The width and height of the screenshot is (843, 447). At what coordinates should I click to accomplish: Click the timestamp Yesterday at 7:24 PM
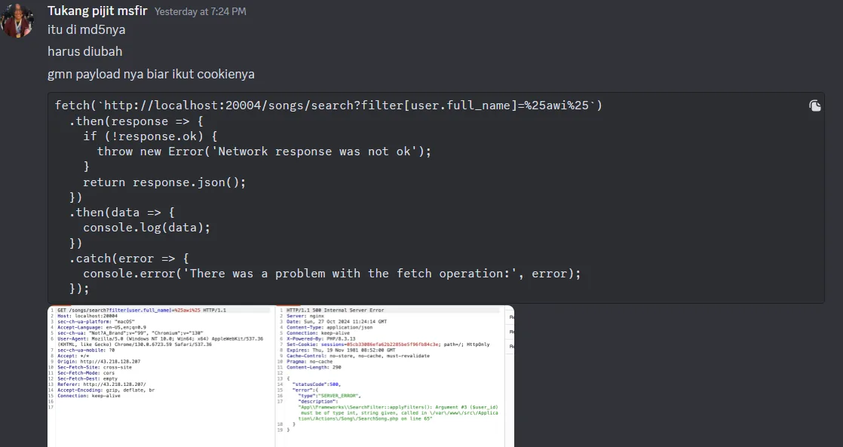[x=200, y=11]
